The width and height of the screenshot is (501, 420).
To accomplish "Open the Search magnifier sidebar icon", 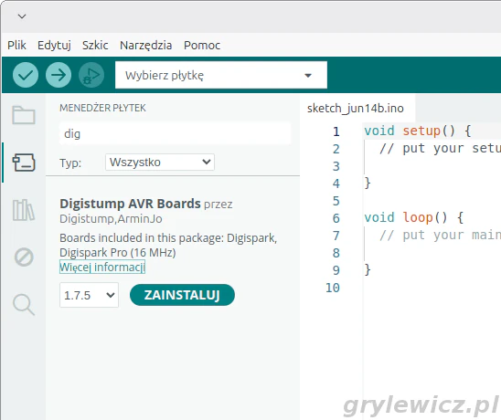I will (24, 304).
